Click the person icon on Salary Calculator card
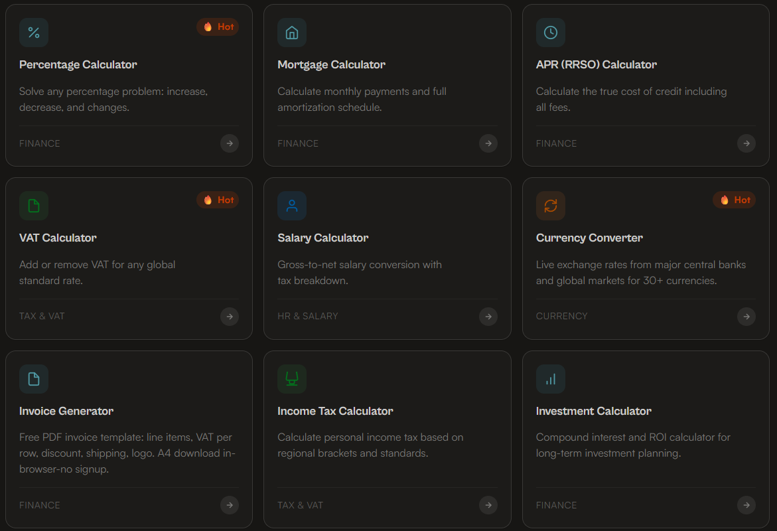 [292, 206]
